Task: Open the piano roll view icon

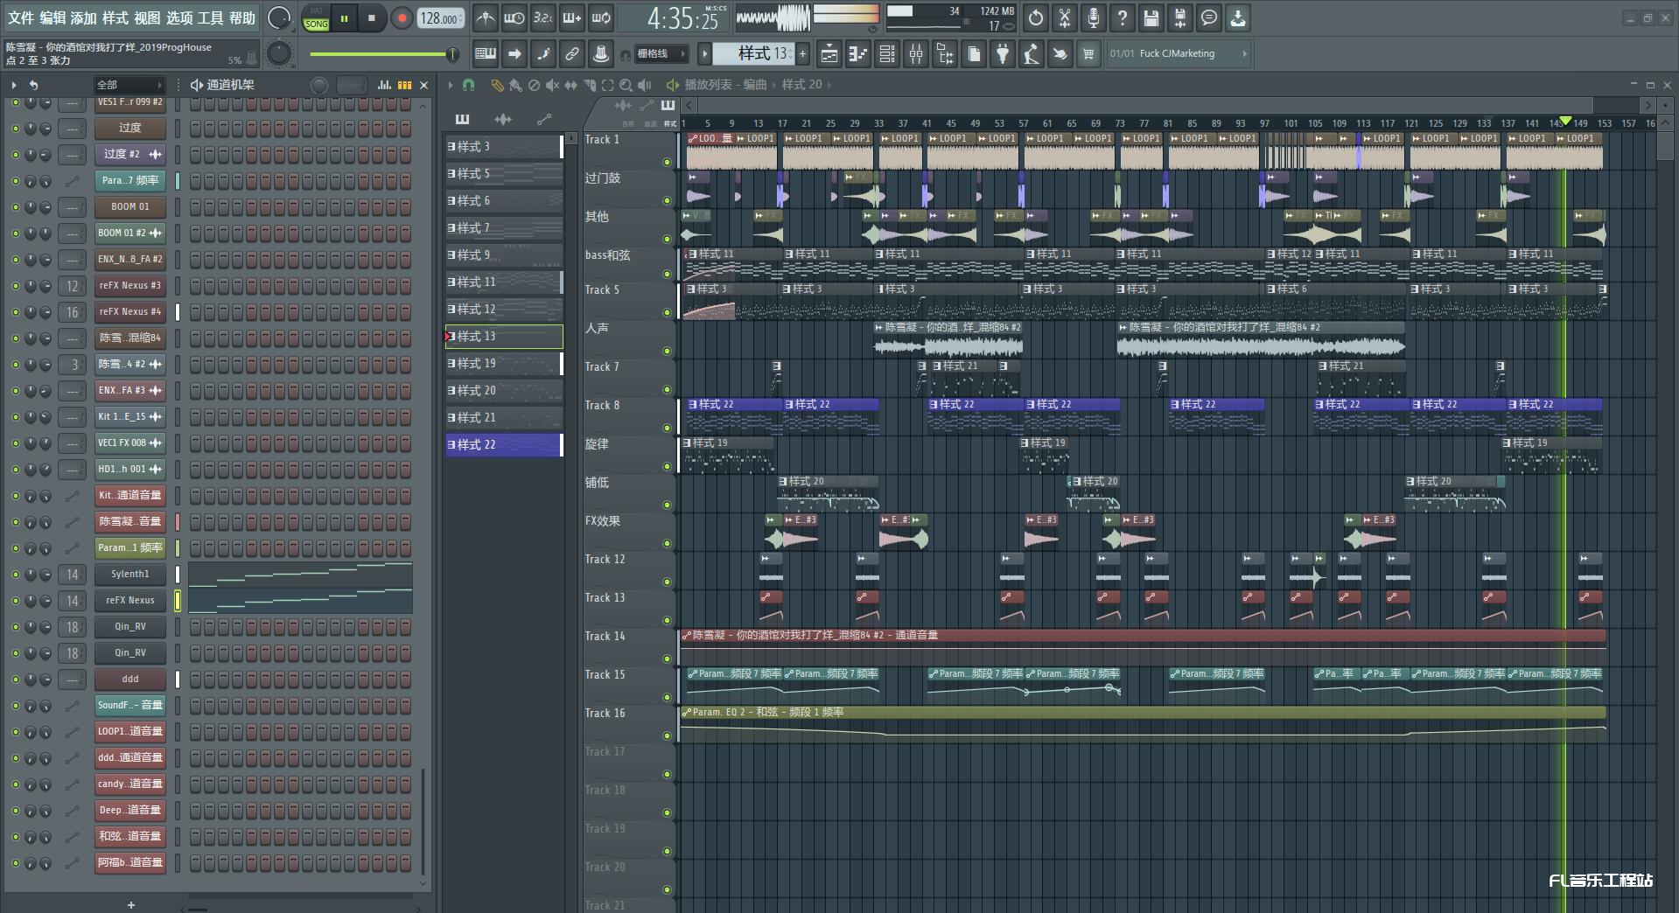Action: pyautogui.click(x=857, y=53)
